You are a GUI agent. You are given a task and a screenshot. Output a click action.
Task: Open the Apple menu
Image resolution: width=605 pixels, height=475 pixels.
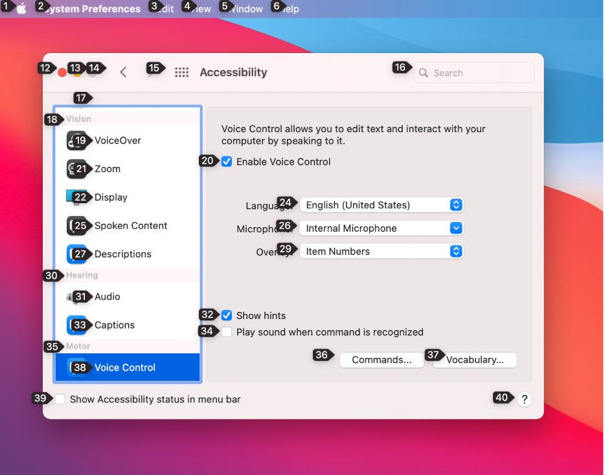click(21, 8)
